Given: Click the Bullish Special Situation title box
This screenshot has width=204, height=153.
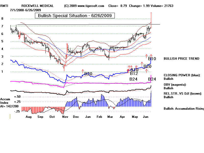Looking at the screenshot, I should point(75,16).
